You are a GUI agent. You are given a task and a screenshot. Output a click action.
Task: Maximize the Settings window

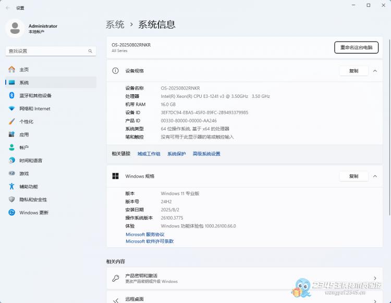pos(368,5)
